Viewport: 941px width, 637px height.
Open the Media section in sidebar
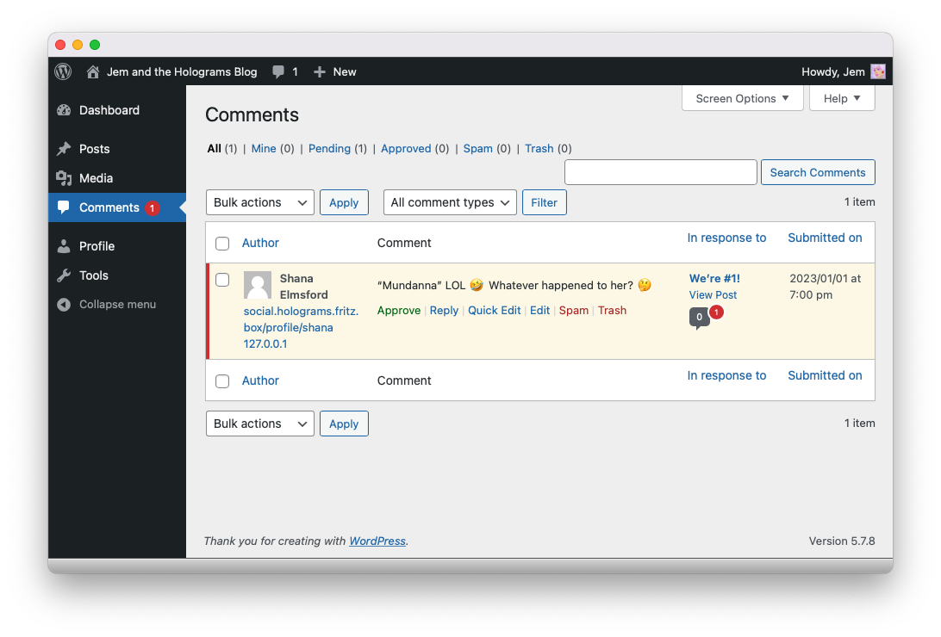(96, 178)
